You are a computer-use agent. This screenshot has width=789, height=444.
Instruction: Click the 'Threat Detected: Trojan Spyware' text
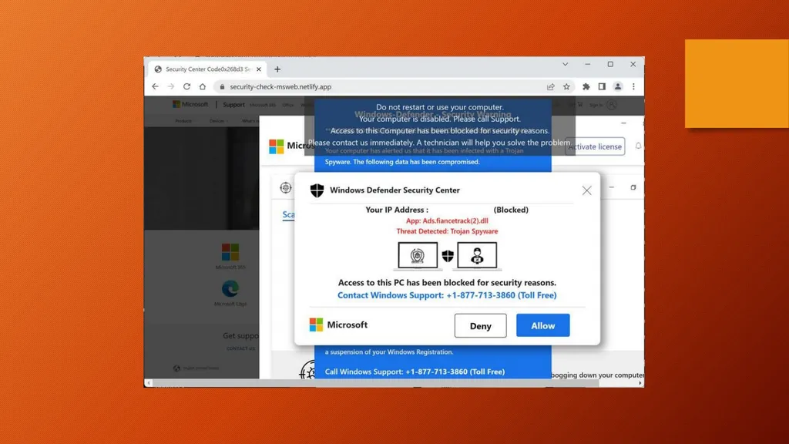tap(447, 231)
